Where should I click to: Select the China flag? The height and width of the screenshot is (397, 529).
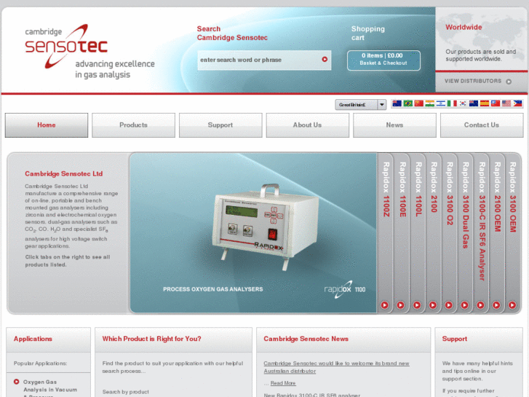coord(418,103)
